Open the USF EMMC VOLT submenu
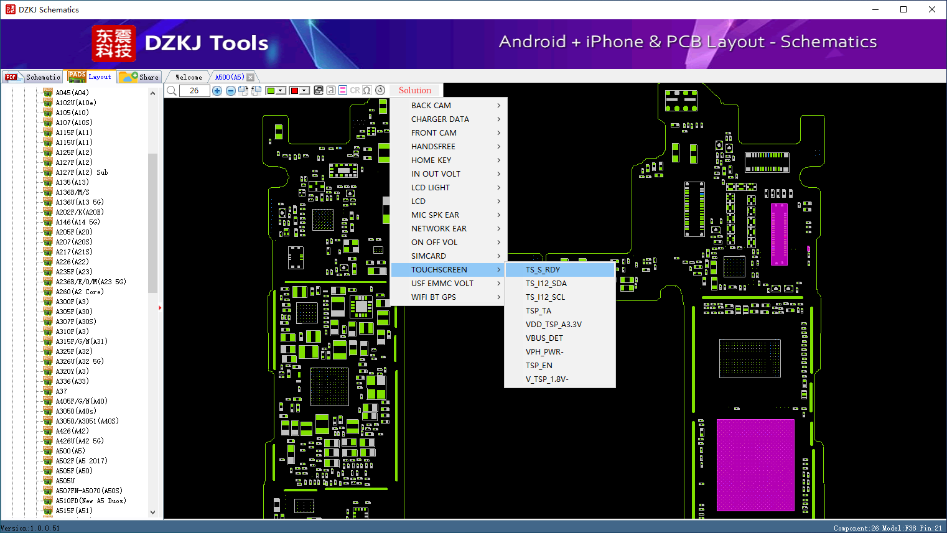 pos(449,284)
